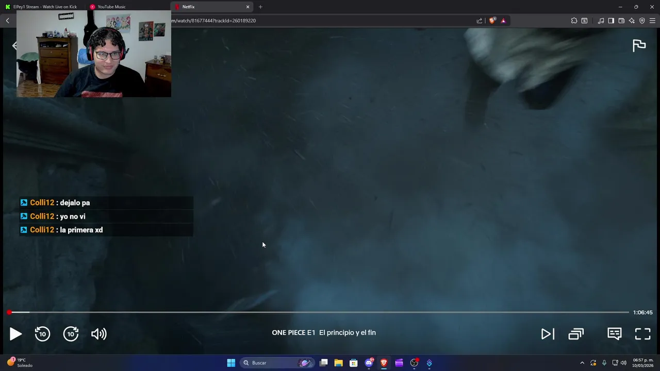660x371 pixels.
Task: Open the blue diamond taskbar app
Action: coord(429,363)
